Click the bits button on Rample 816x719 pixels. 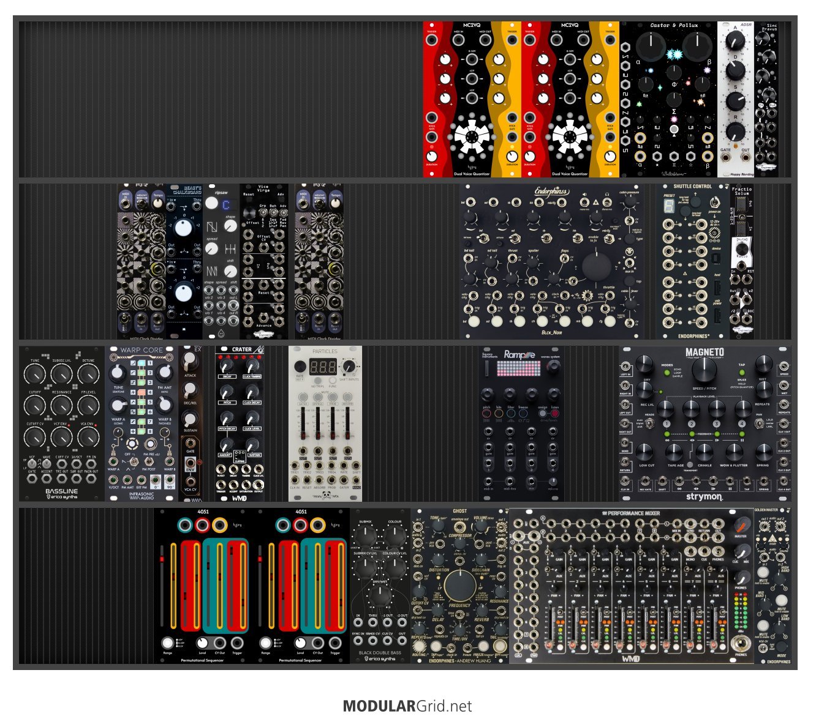tap(499, 414)
